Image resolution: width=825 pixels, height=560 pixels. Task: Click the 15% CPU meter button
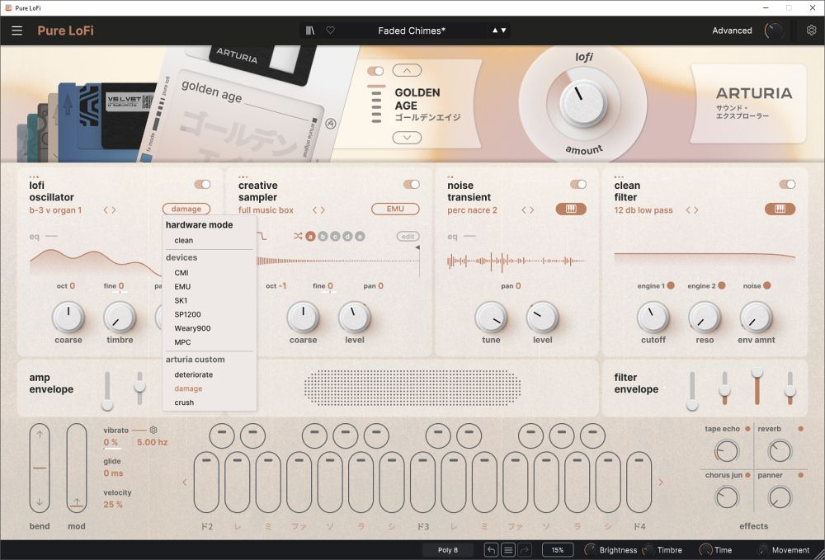point(558,550)
